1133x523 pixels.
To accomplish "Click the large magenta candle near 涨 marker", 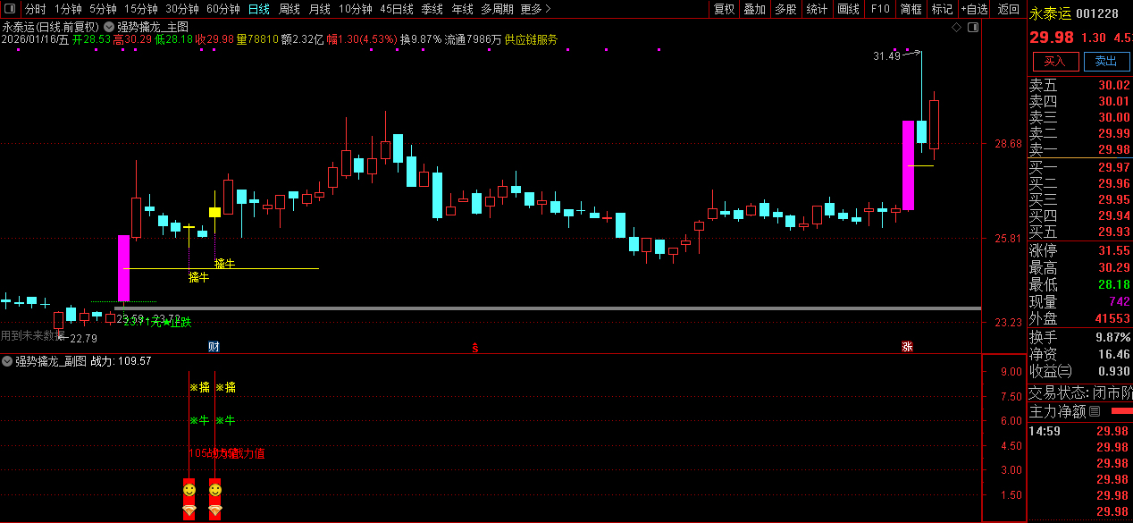I will 908,165.
